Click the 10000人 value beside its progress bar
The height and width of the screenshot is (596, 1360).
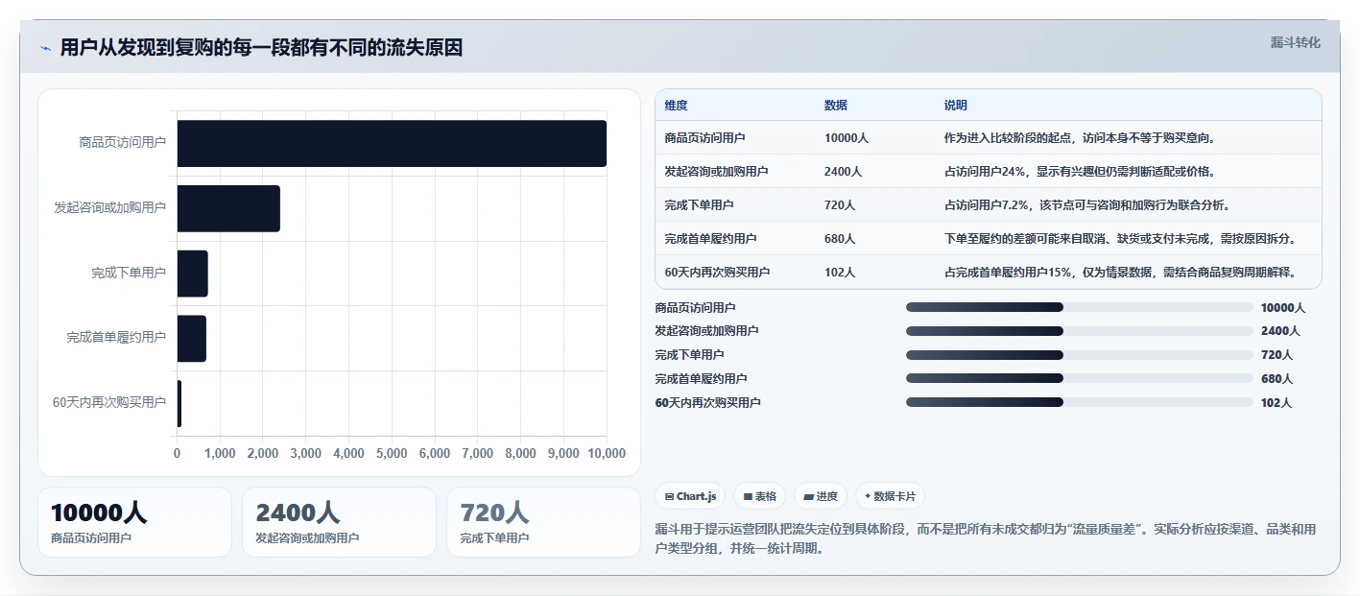(1283, 308)
